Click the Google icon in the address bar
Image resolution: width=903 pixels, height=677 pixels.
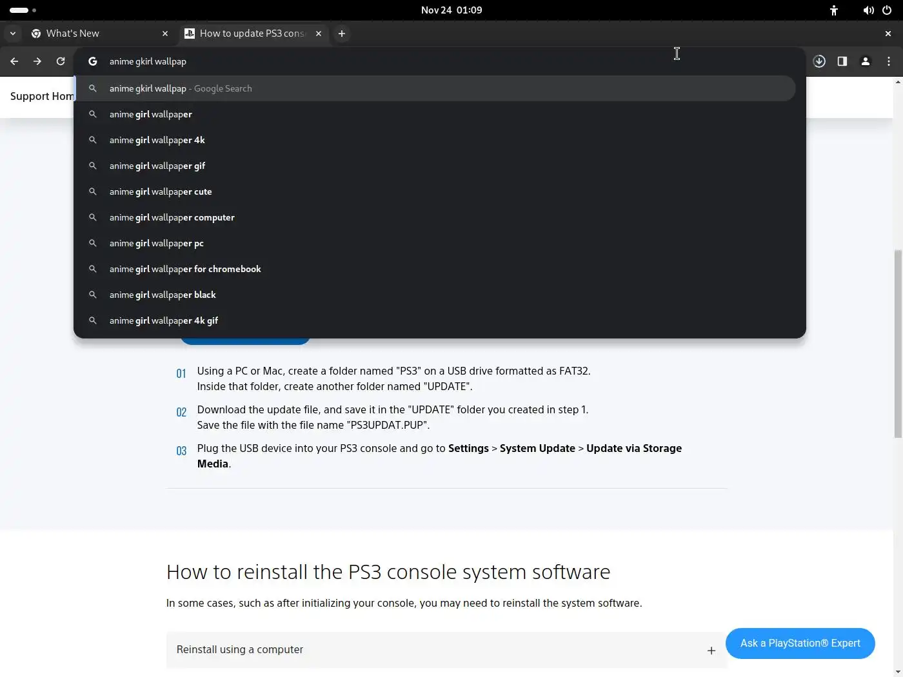click(x=93, y=61)
